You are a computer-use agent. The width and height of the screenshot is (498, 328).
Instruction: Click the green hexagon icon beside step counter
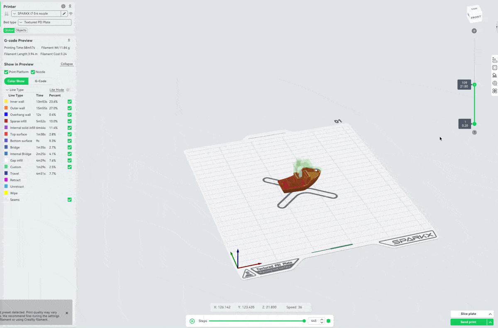[x=329, y=321]
